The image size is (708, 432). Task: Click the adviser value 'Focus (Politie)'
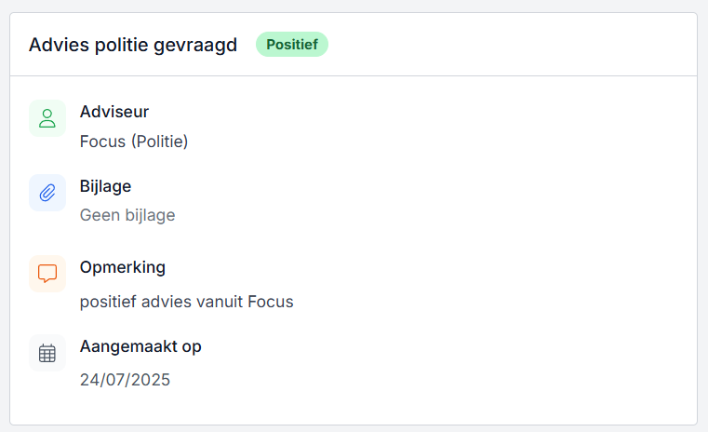(134, 142)
